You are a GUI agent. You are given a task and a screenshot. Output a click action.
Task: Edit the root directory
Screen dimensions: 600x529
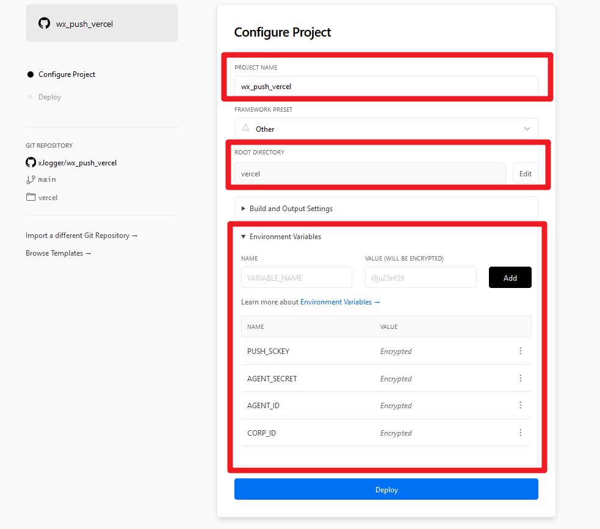(526, 174)
